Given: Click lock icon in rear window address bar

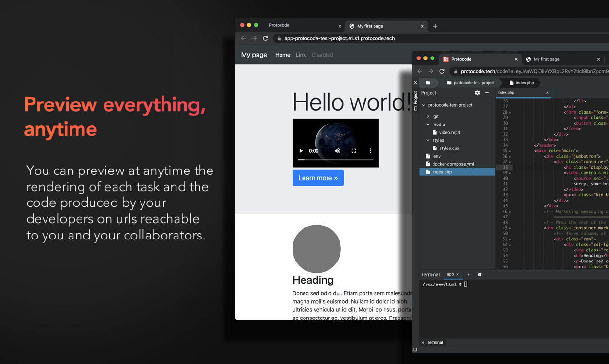Looking at the screenshot, I should [278, 38].
